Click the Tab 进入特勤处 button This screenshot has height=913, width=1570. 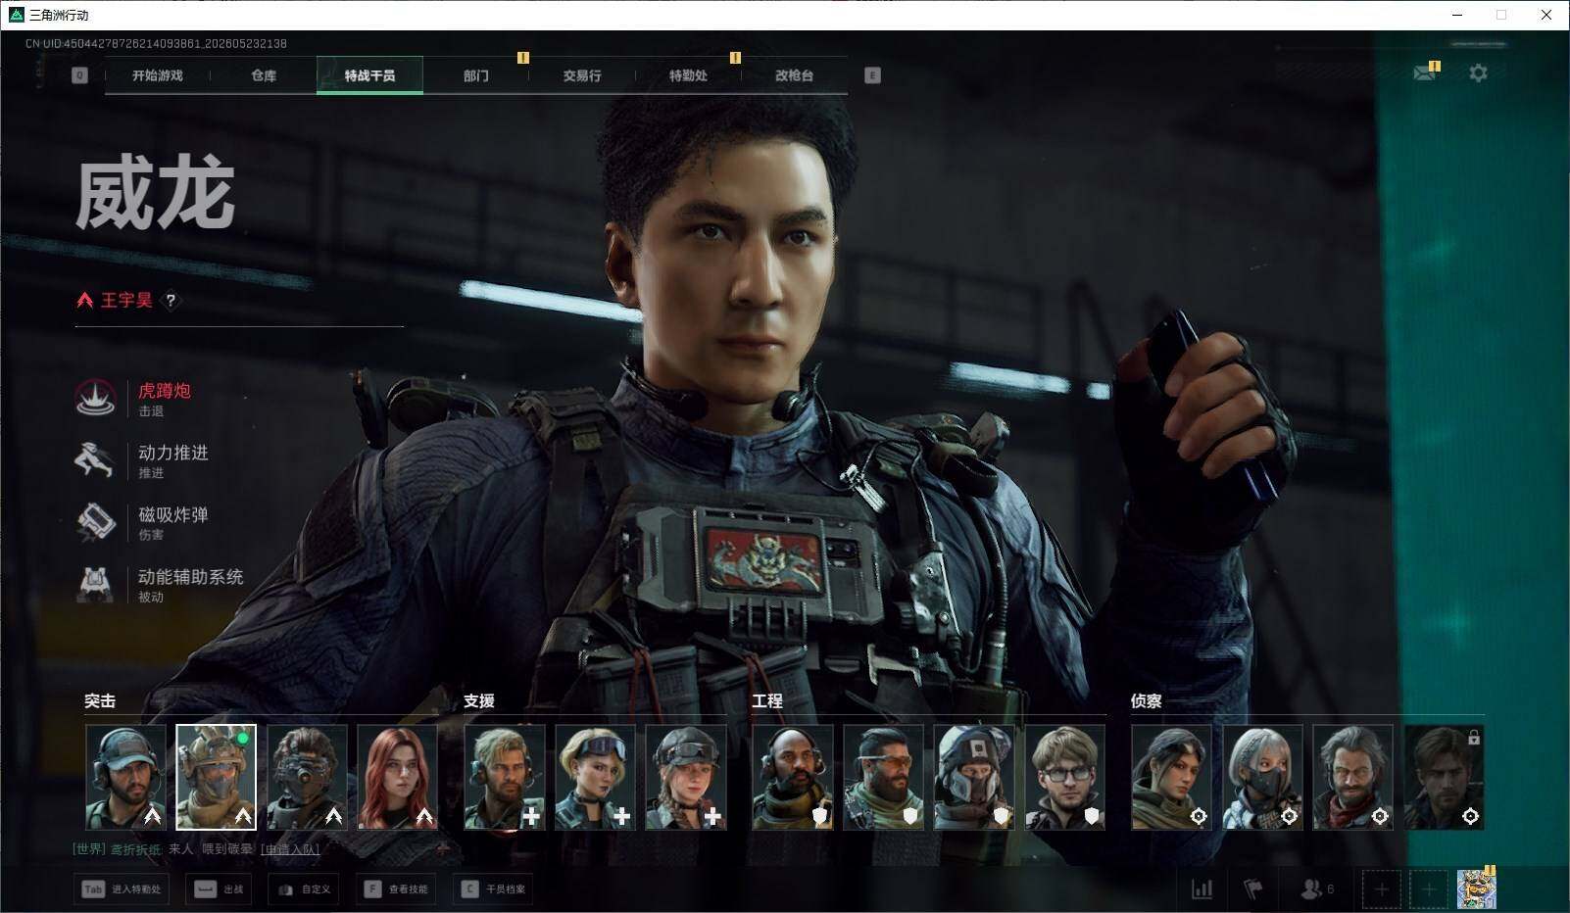point(122,889)
